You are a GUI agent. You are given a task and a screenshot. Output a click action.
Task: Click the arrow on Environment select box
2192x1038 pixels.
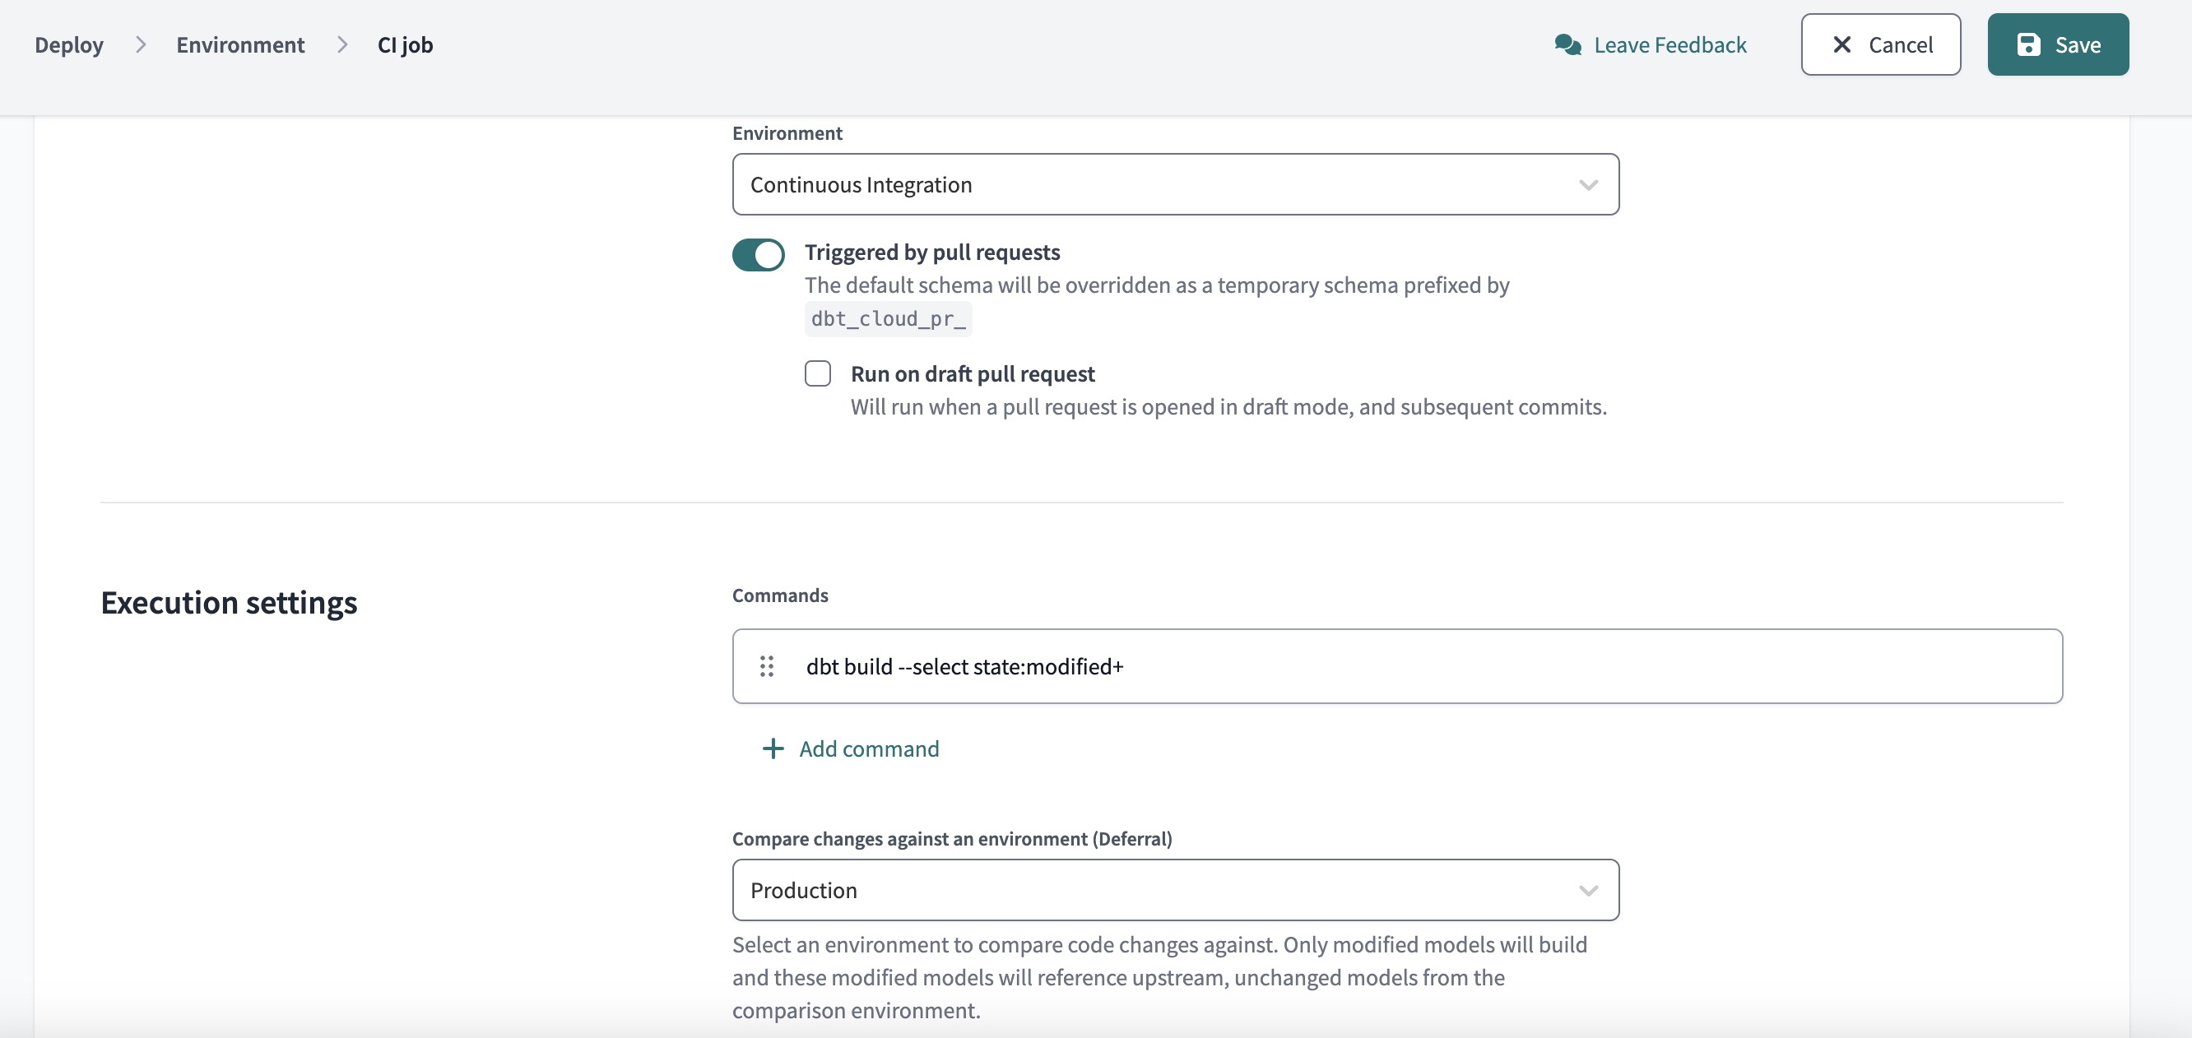(x=1587, y=184)
